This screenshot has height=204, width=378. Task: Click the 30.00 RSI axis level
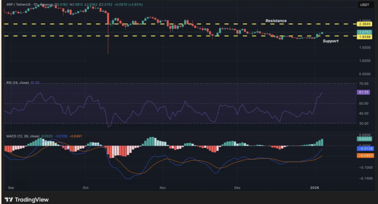click(x=364, y=123)
